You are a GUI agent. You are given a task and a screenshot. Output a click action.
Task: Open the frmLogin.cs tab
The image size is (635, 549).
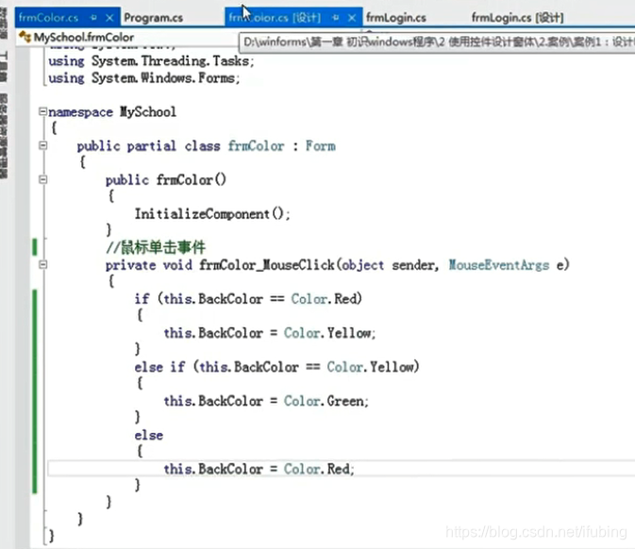pyautogui.click(x=395, y=18)
